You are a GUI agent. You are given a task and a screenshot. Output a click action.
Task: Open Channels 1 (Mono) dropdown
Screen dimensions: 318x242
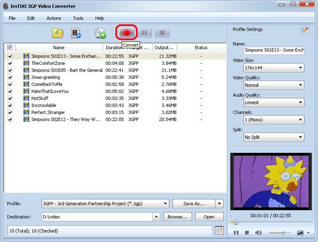tap(274, 120)
